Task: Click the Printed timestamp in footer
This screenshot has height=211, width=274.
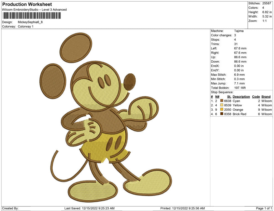Action: coord(182,208)
